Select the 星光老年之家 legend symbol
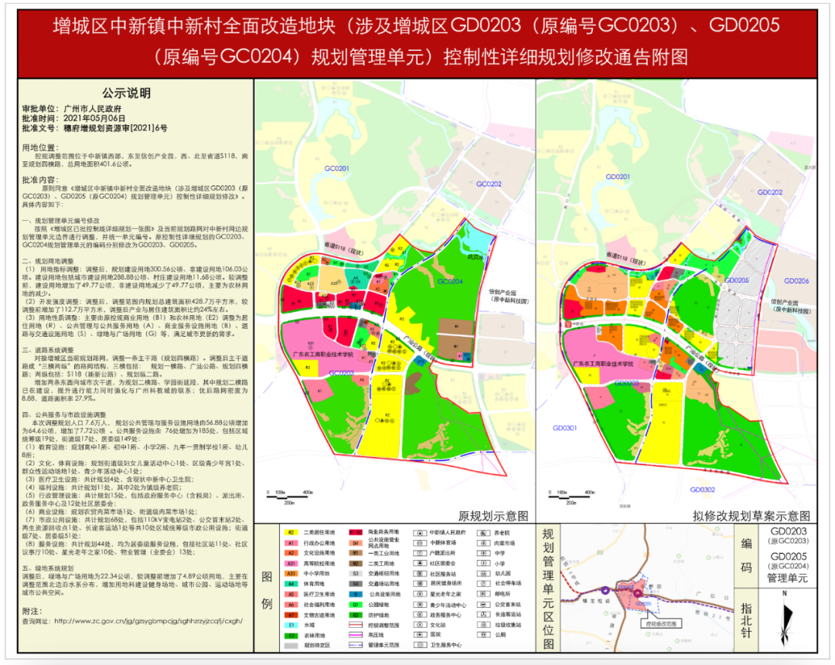The height and width of the screenshot is (665, 835). point(420,594)
